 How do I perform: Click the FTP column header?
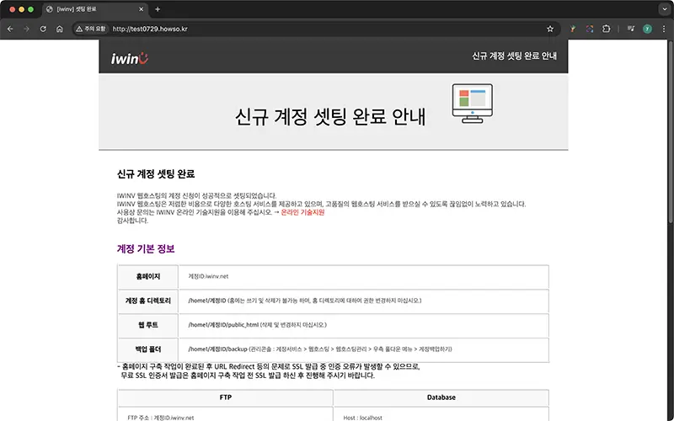click(226, 397)
